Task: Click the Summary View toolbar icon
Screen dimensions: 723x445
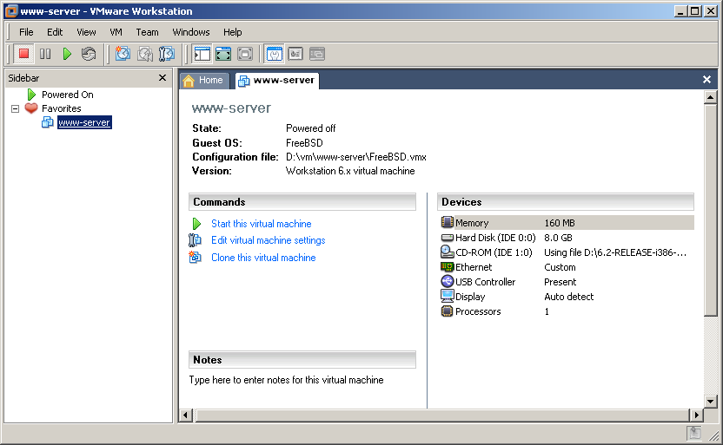Action: tap(274, 54)
